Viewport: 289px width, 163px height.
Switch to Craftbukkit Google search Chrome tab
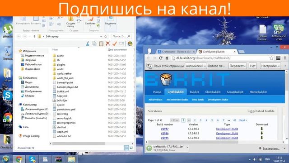[x=177, y=52]
